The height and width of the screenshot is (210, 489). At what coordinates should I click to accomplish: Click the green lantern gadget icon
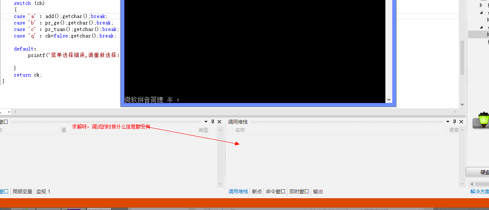483,120
